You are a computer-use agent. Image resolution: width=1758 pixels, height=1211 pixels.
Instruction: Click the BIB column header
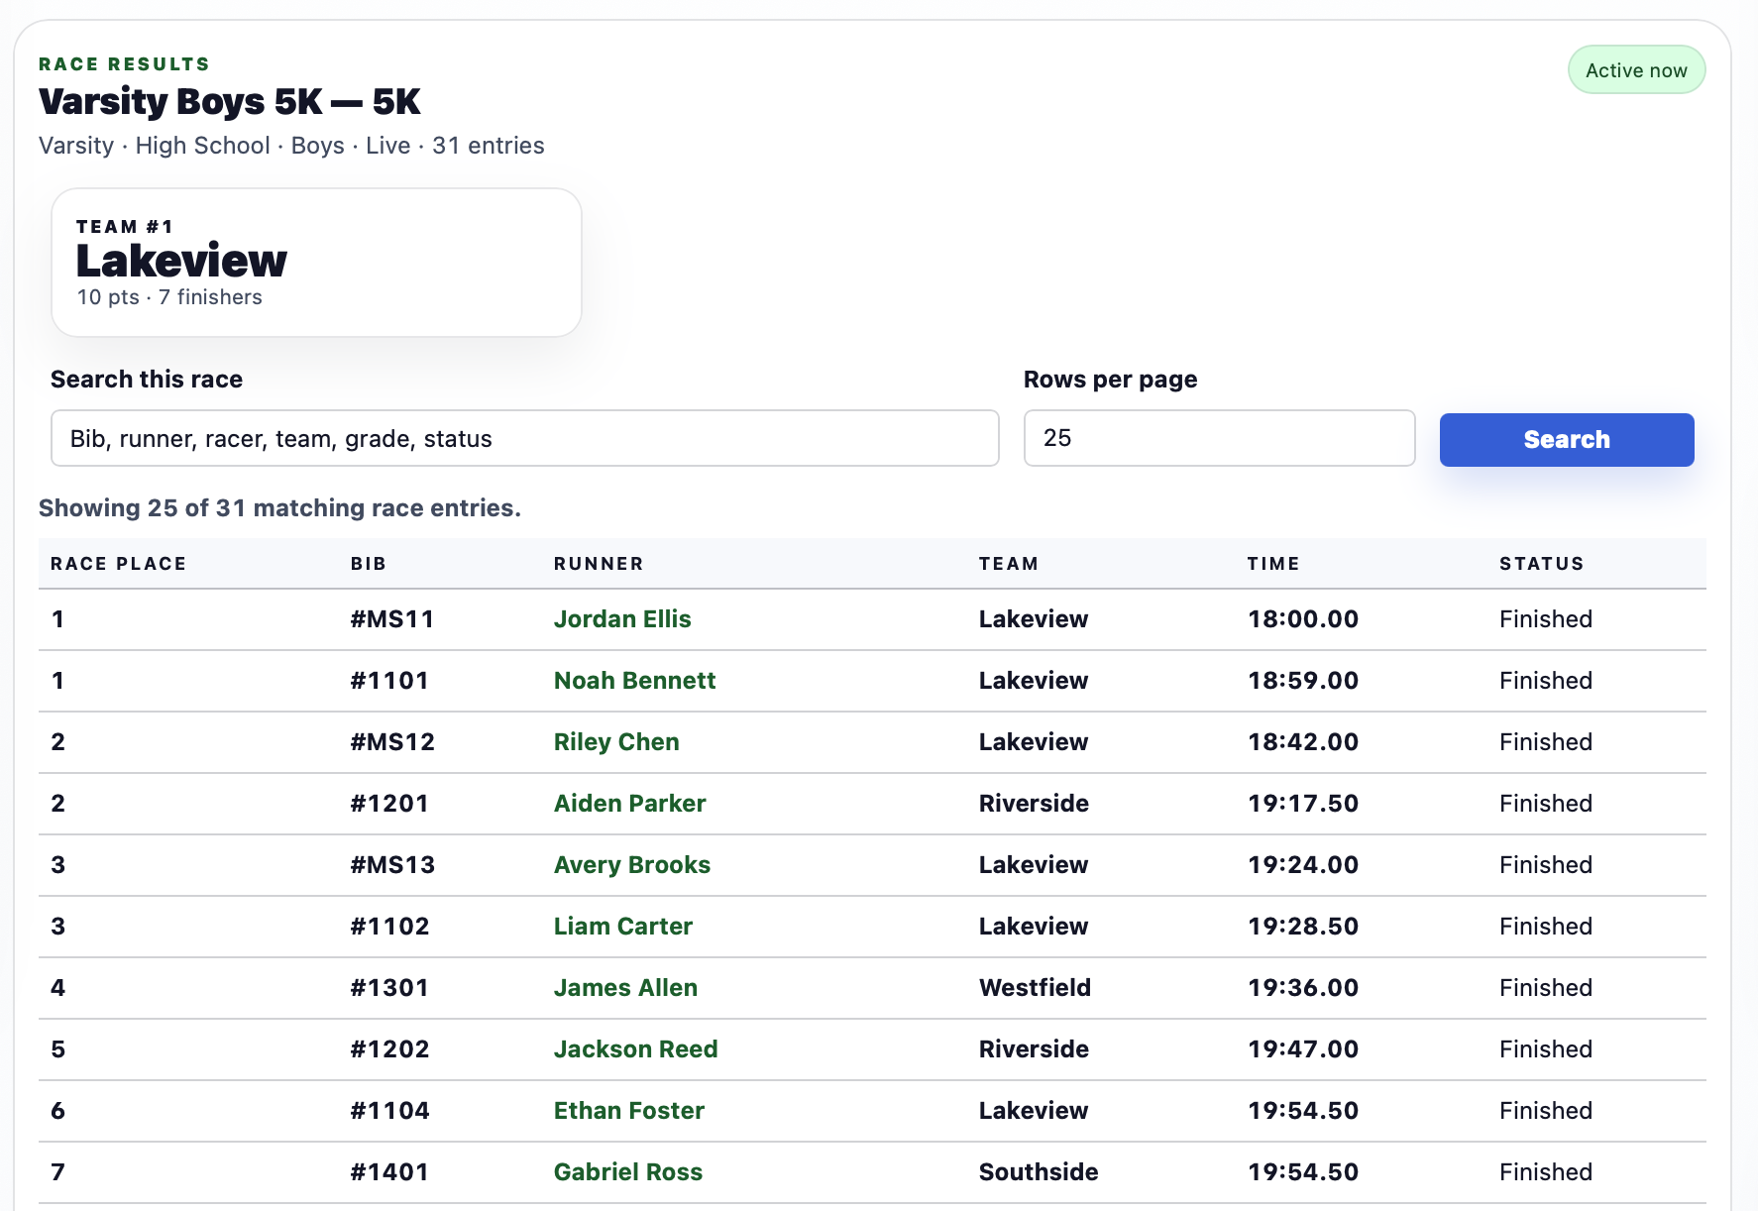(368, 564)
